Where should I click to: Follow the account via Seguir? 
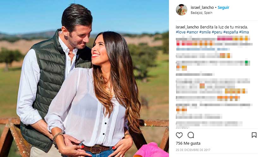223,8
